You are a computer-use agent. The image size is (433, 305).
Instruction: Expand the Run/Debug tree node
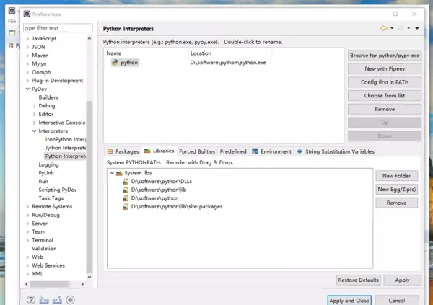coord(27,215)
